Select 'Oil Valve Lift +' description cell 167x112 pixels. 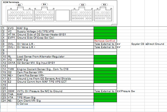tap(55, 47)
